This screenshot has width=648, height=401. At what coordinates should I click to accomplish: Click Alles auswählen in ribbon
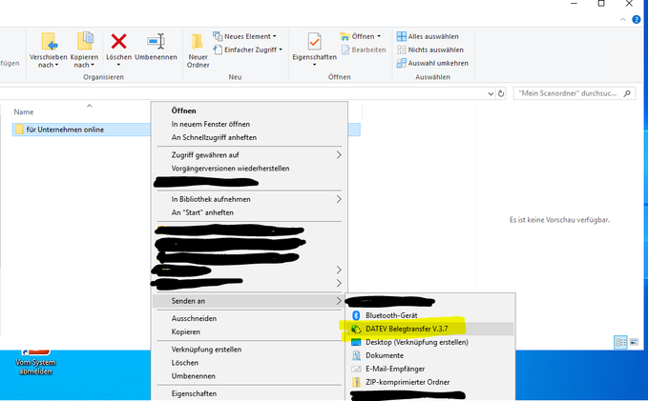[x=435, y=36]
